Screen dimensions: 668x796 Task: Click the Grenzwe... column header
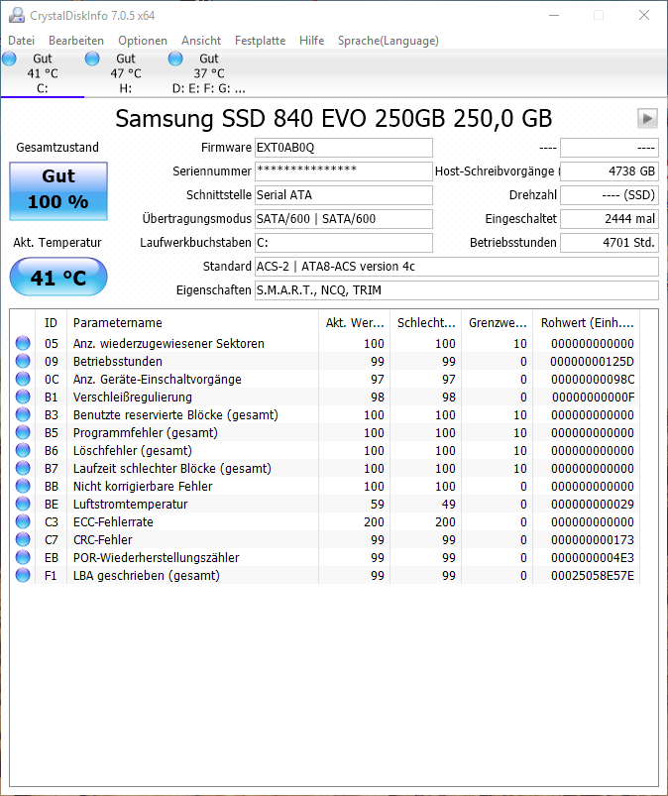point(497,323)
